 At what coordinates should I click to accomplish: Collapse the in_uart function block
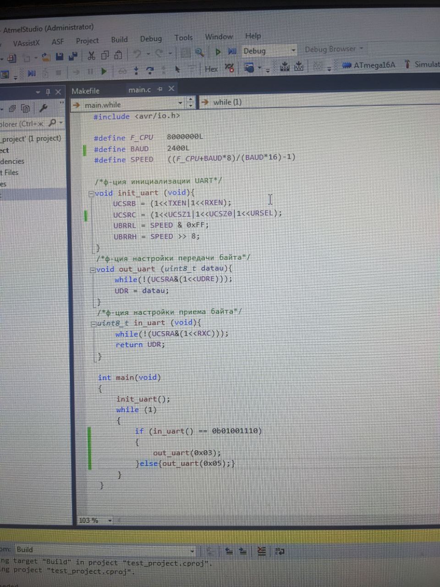coord(93,324)
